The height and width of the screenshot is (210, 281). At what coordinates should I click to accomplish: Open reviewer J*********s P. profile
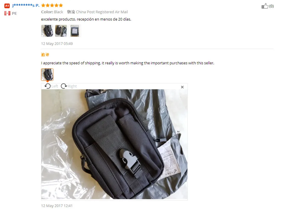pyautogui.click(x=26, y=5)
